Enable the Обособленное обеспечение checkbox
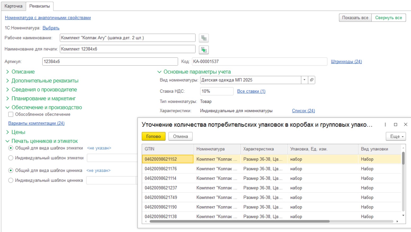Screen dimensions: 411x232 tap(11, 114)
